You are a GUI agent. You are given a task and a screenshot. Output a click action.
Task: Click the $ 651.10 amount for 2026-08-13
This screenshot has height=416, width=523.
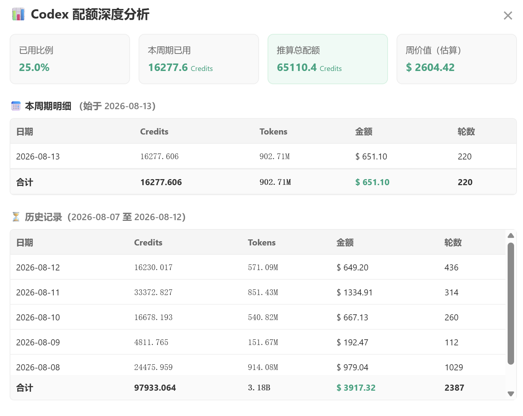371,157
